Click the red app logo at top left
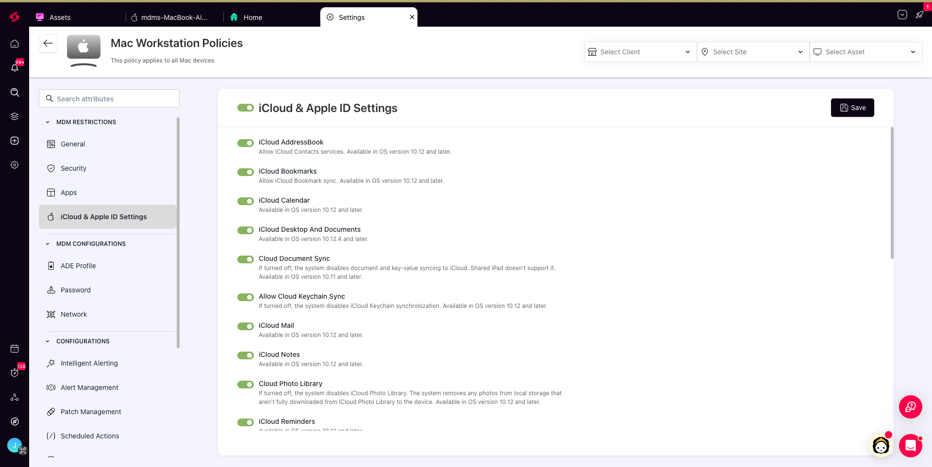 point(15,17)
